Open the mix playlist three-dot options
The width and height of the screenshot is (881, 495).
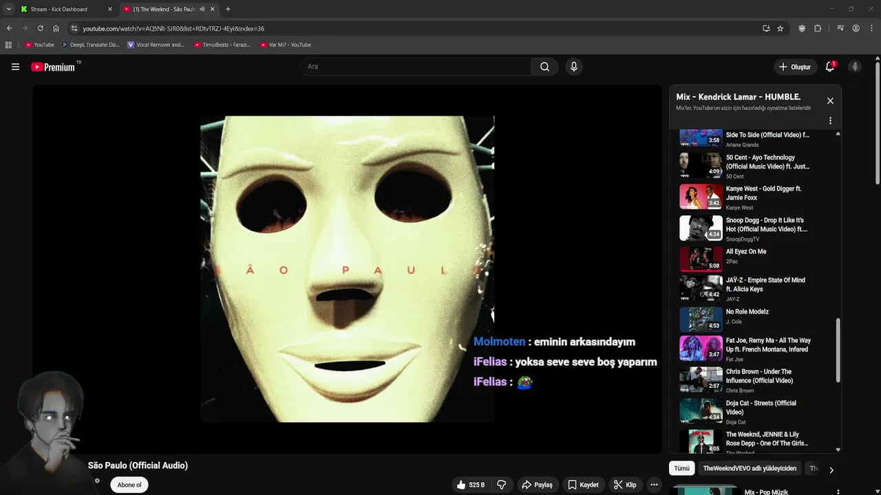pos(830,120)
